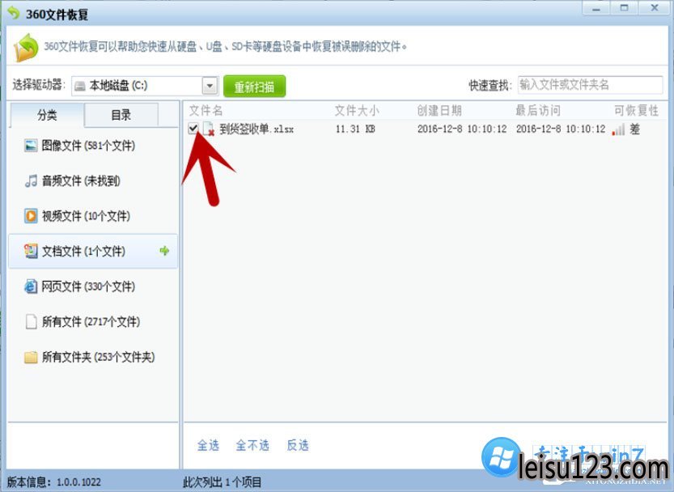Click the file name 到货签收单.xlsx
The height and width of the screenshot is (492, 674).
(x=256, y=129)
